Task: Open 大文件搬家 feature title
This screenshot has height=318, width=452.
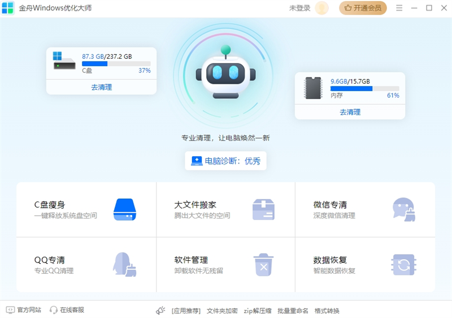Action: tap(195, 205)
